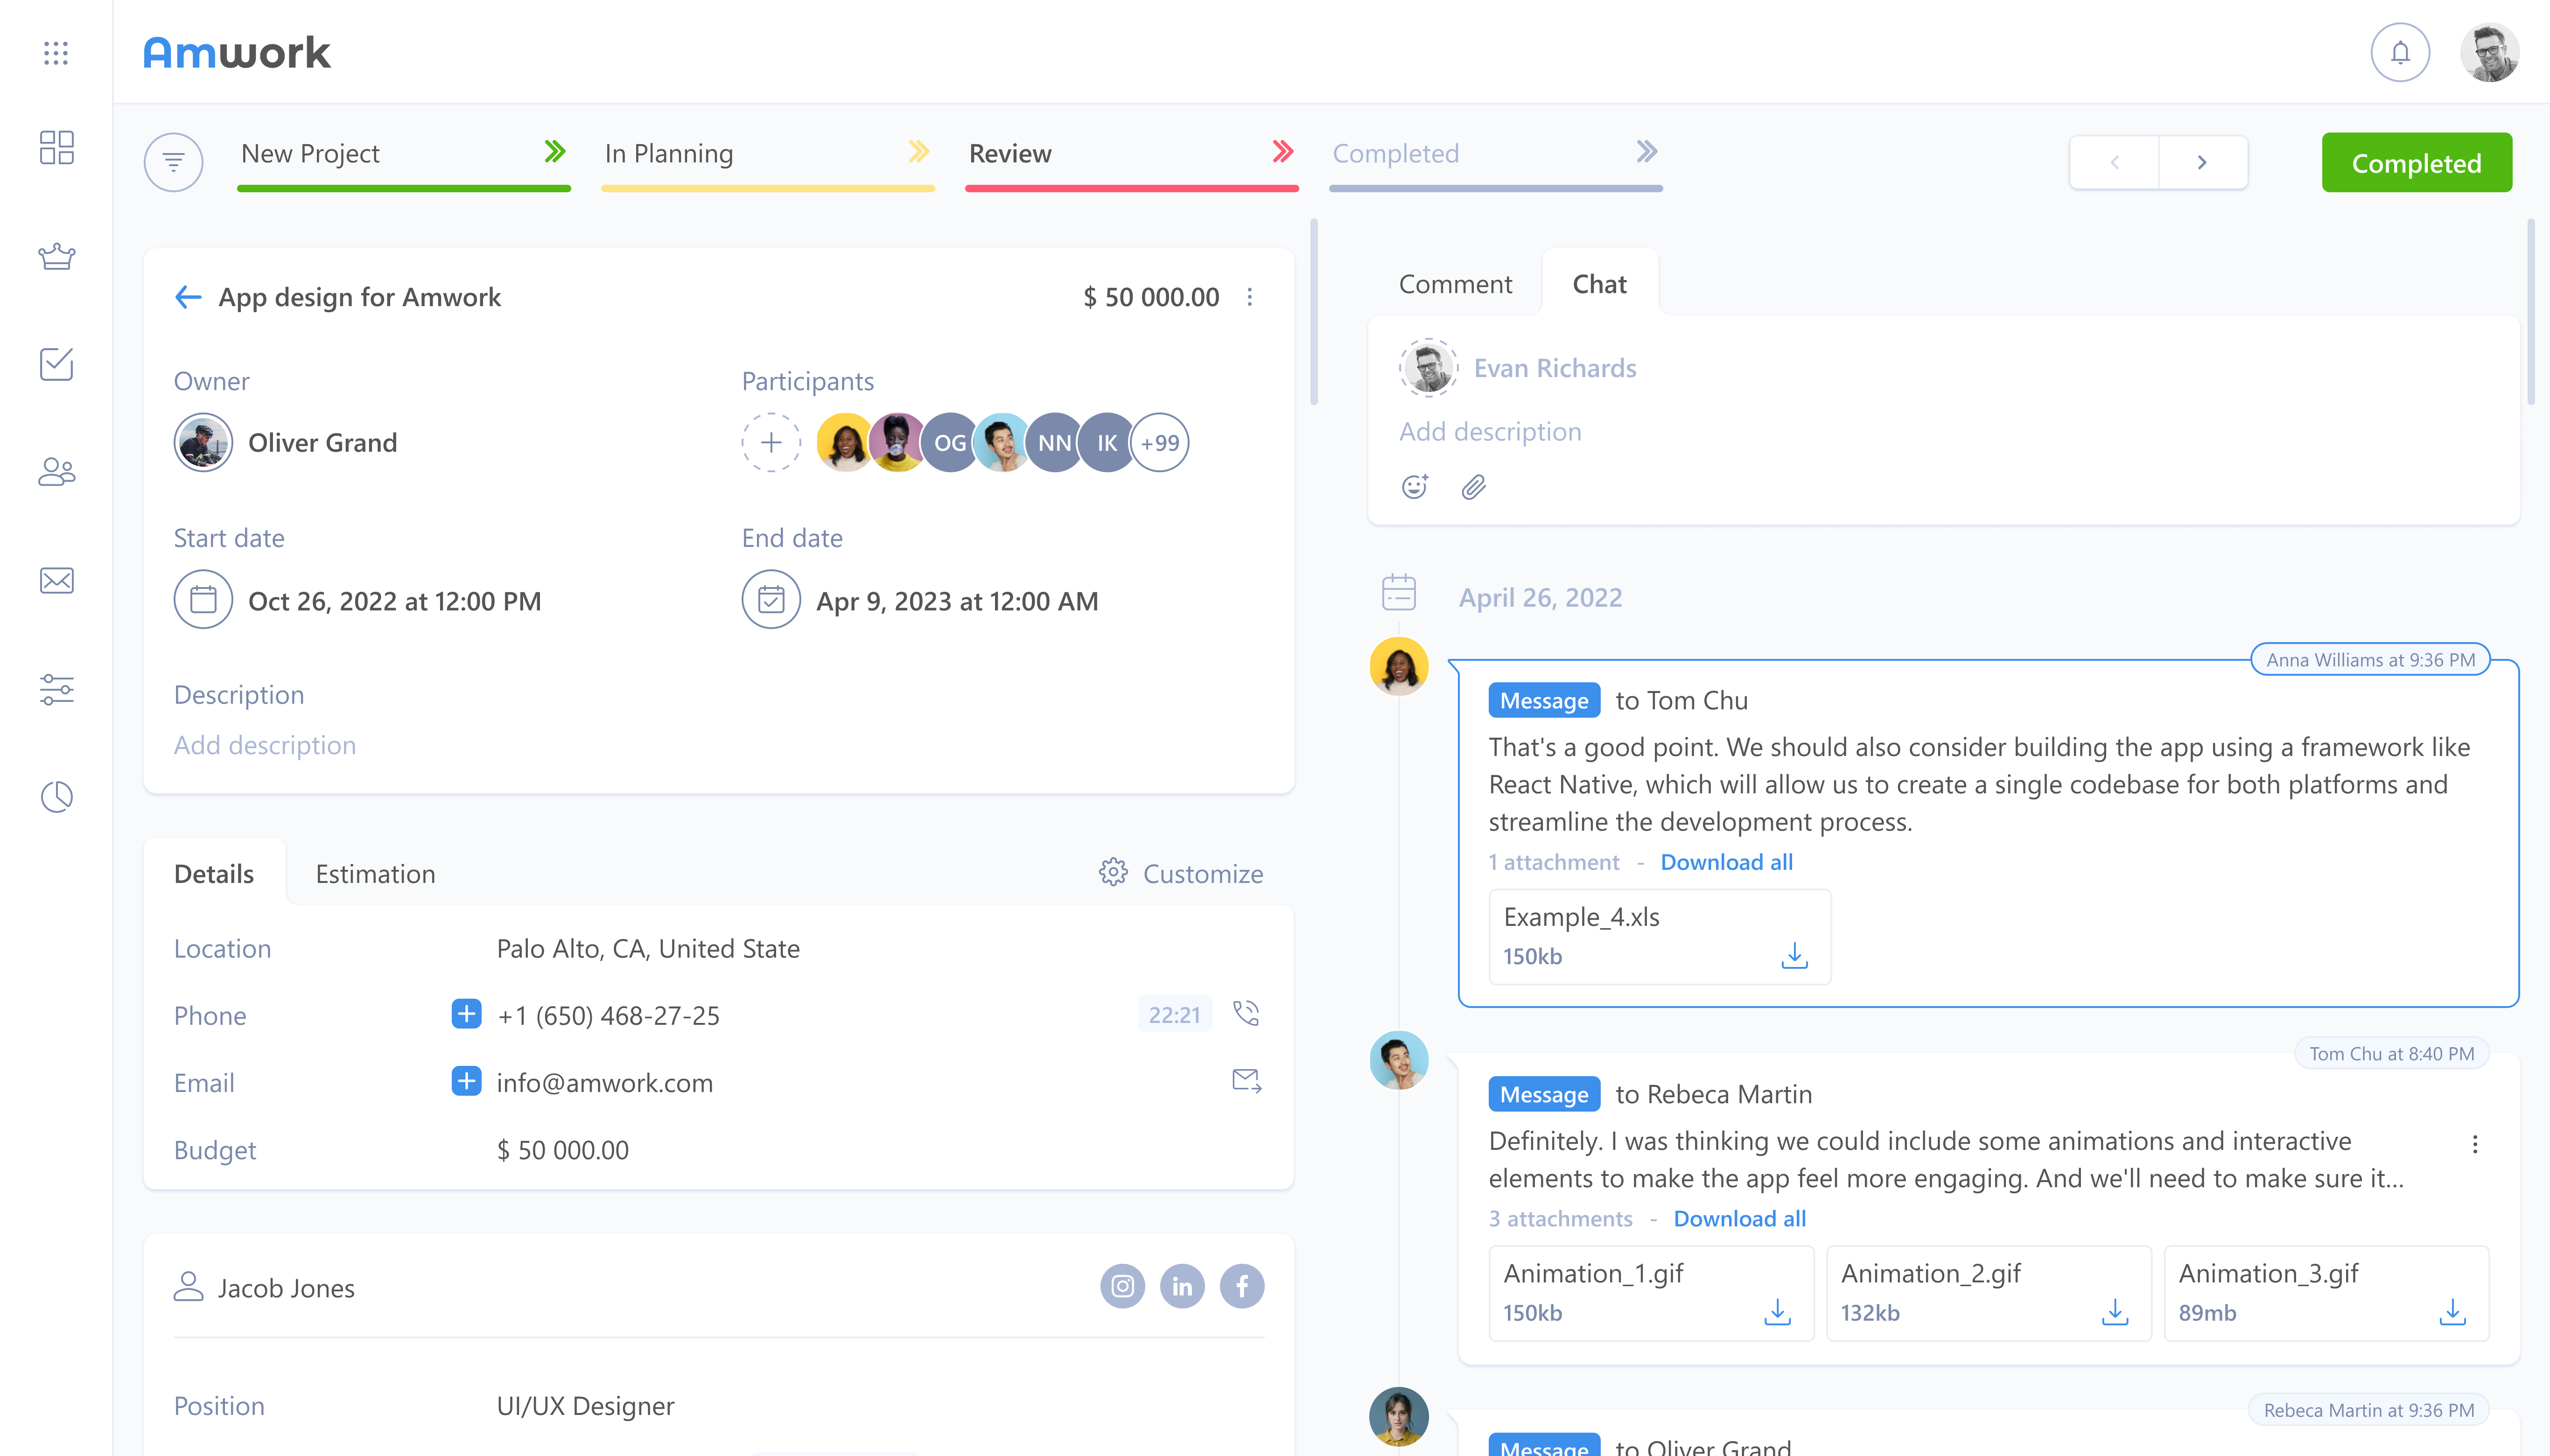Viewport: 2550px width, 1456px height.
Task: Click the notifications bell icon
Action: point(2400,52)
